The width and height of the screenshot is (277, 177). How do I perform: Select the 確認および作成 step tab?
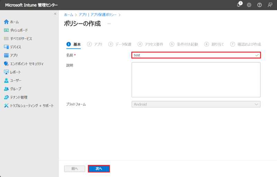(245, 44)
